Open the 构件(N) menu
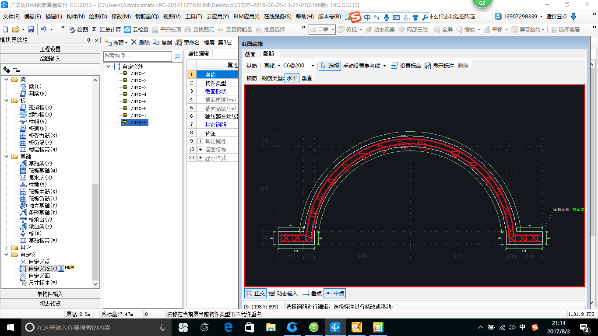Screen dimensions: 598x336 tap(76, 17)
